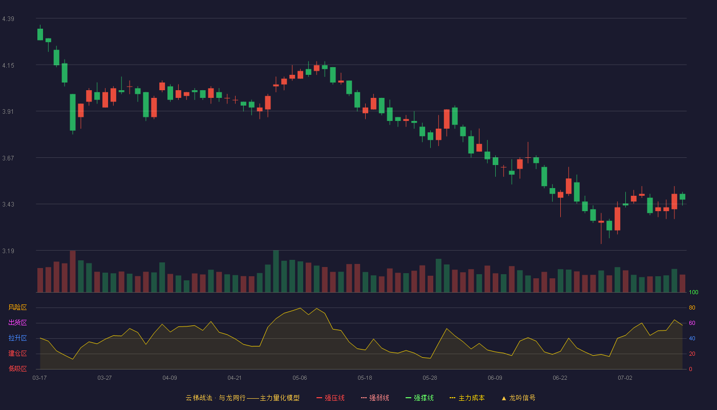Click the 低吸区 zone label
Viewport: 717px width, 410px height.
(17, 368)
